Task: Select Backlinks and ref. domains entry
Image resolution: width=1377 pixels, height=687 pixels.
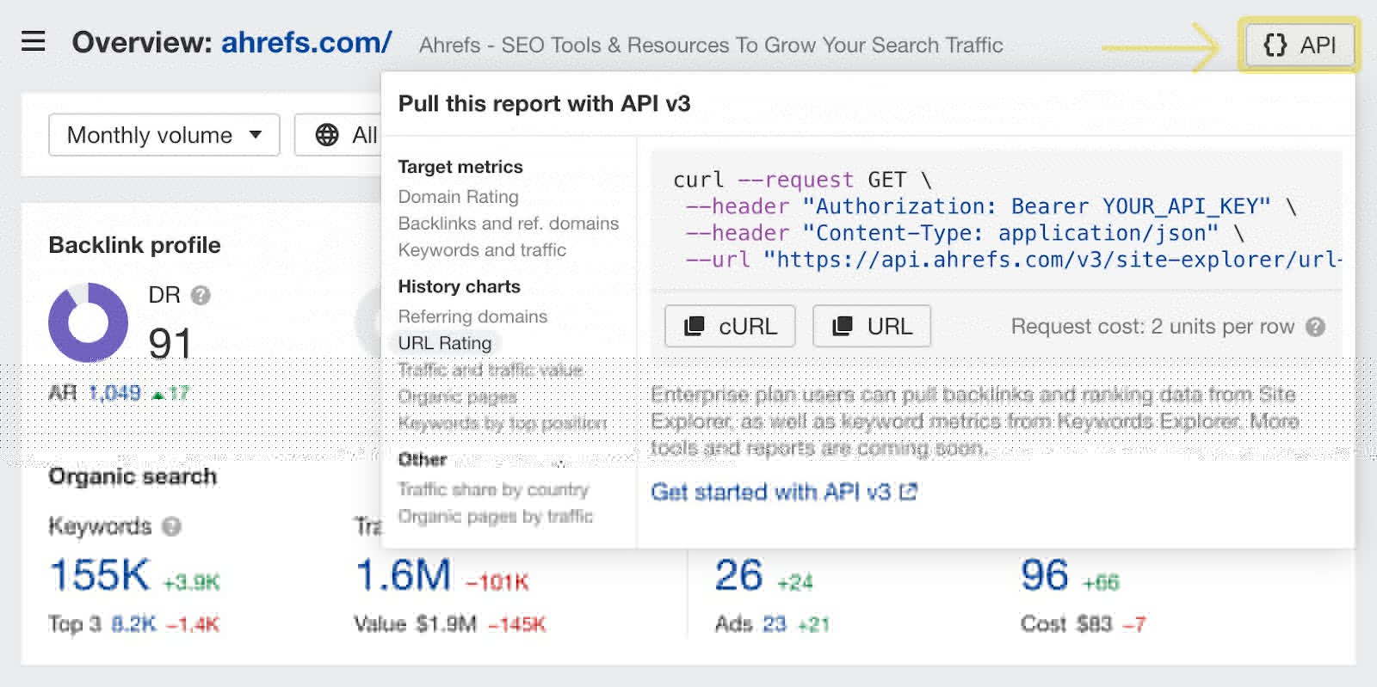Action: [x=508, y=224]
